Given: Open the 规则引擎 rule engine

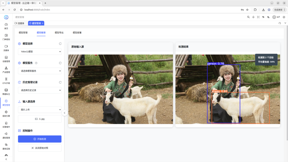Looking at the screenshot, I should pyautogui.click(x=6, y=113).
